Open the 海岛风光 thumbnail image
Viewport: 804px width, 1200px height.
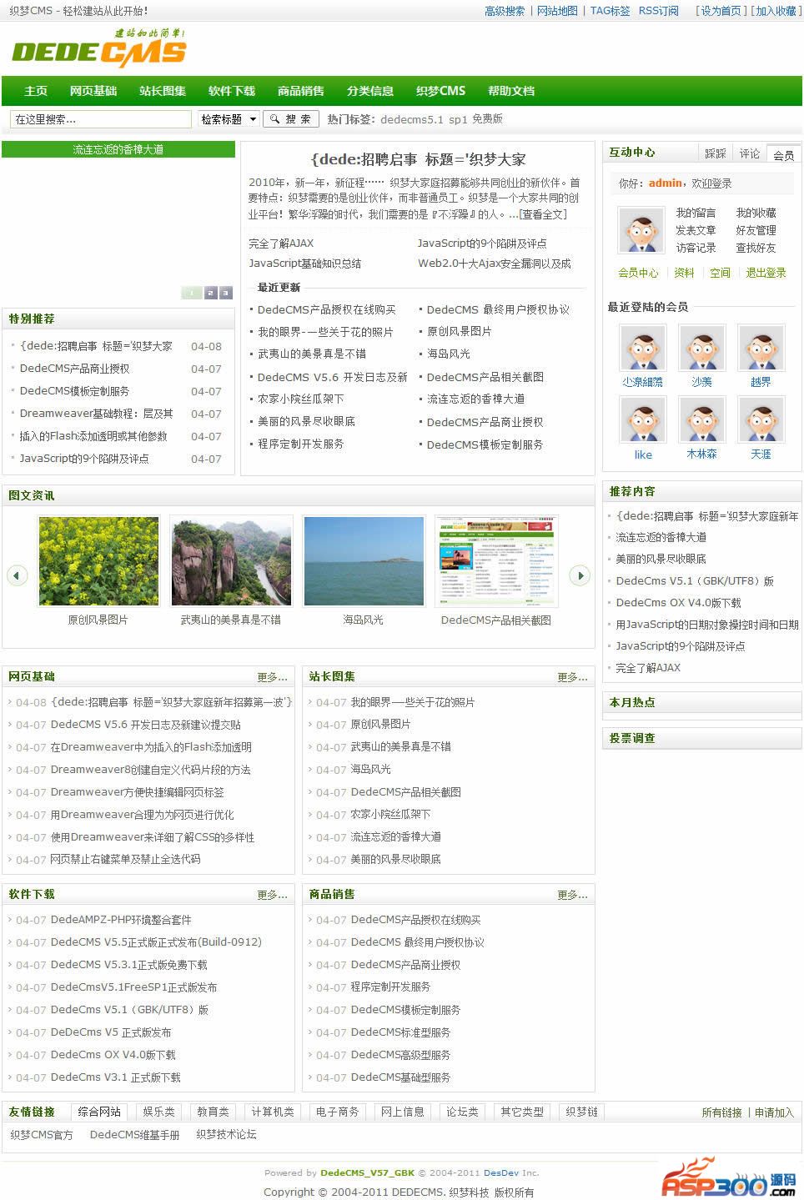[363, 560]
